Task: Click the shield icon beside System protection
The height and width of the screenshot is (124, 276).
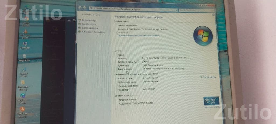Action: (80, 28)
